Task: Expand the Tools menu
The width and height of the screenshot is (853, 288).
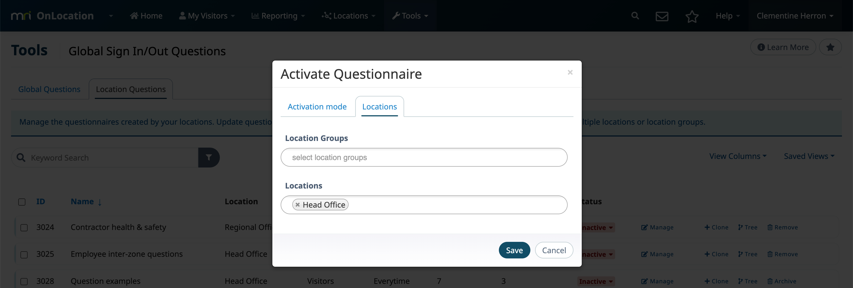Action: (410, 16)
